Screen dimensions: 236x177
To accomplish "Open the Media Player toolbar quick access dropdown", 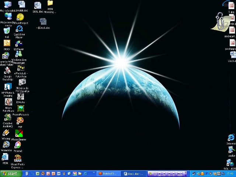I will click(x=155, y=174).
